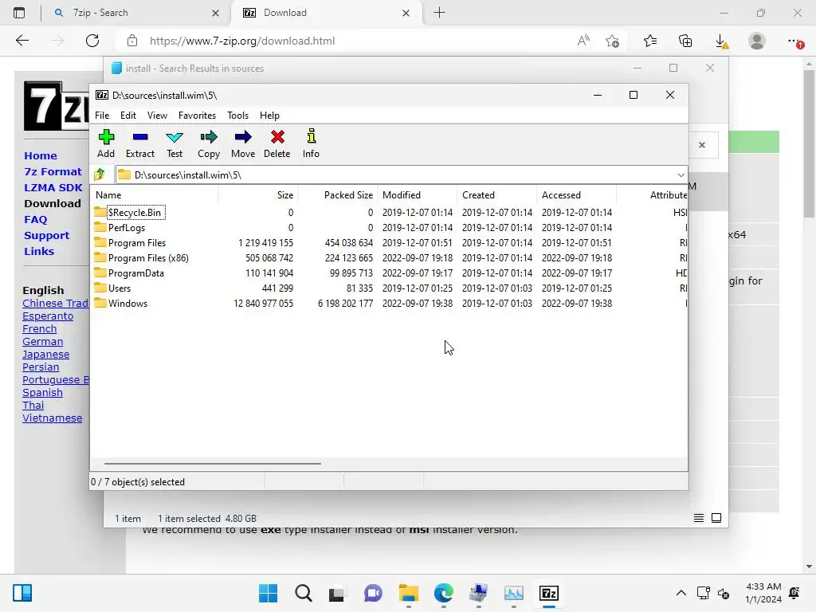The image size is (816, 612).
Task: Open Edge profile icon
Action: point(757,41)
